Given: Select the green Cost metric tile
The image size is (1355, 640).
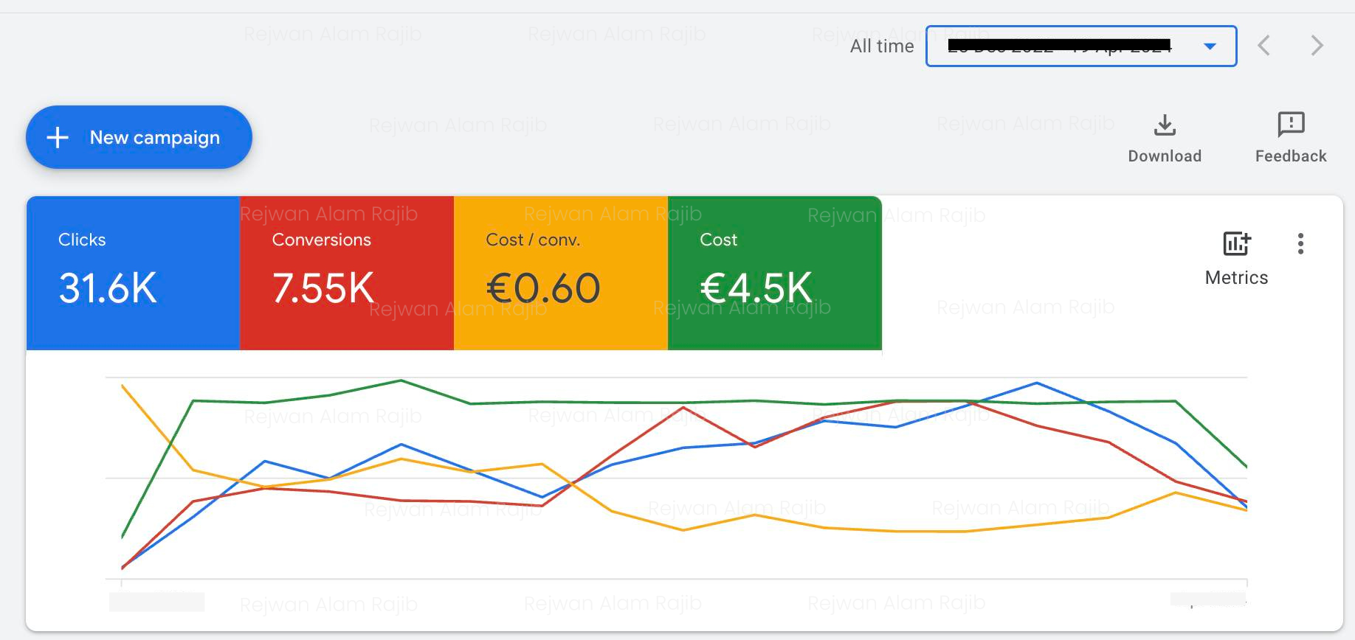Looking at the screenshot, I should click(774, 273).
